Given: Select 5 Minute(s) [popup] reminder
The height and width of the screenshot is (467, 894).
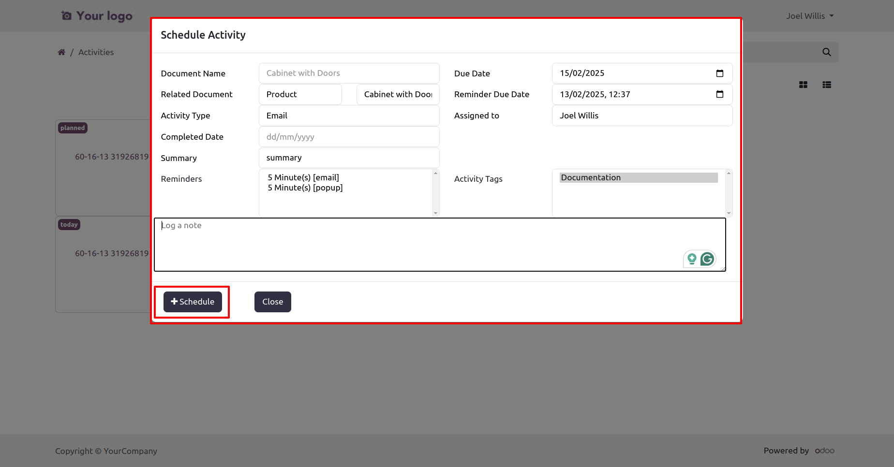Looking at the screenshot, I should pos(305,188).
